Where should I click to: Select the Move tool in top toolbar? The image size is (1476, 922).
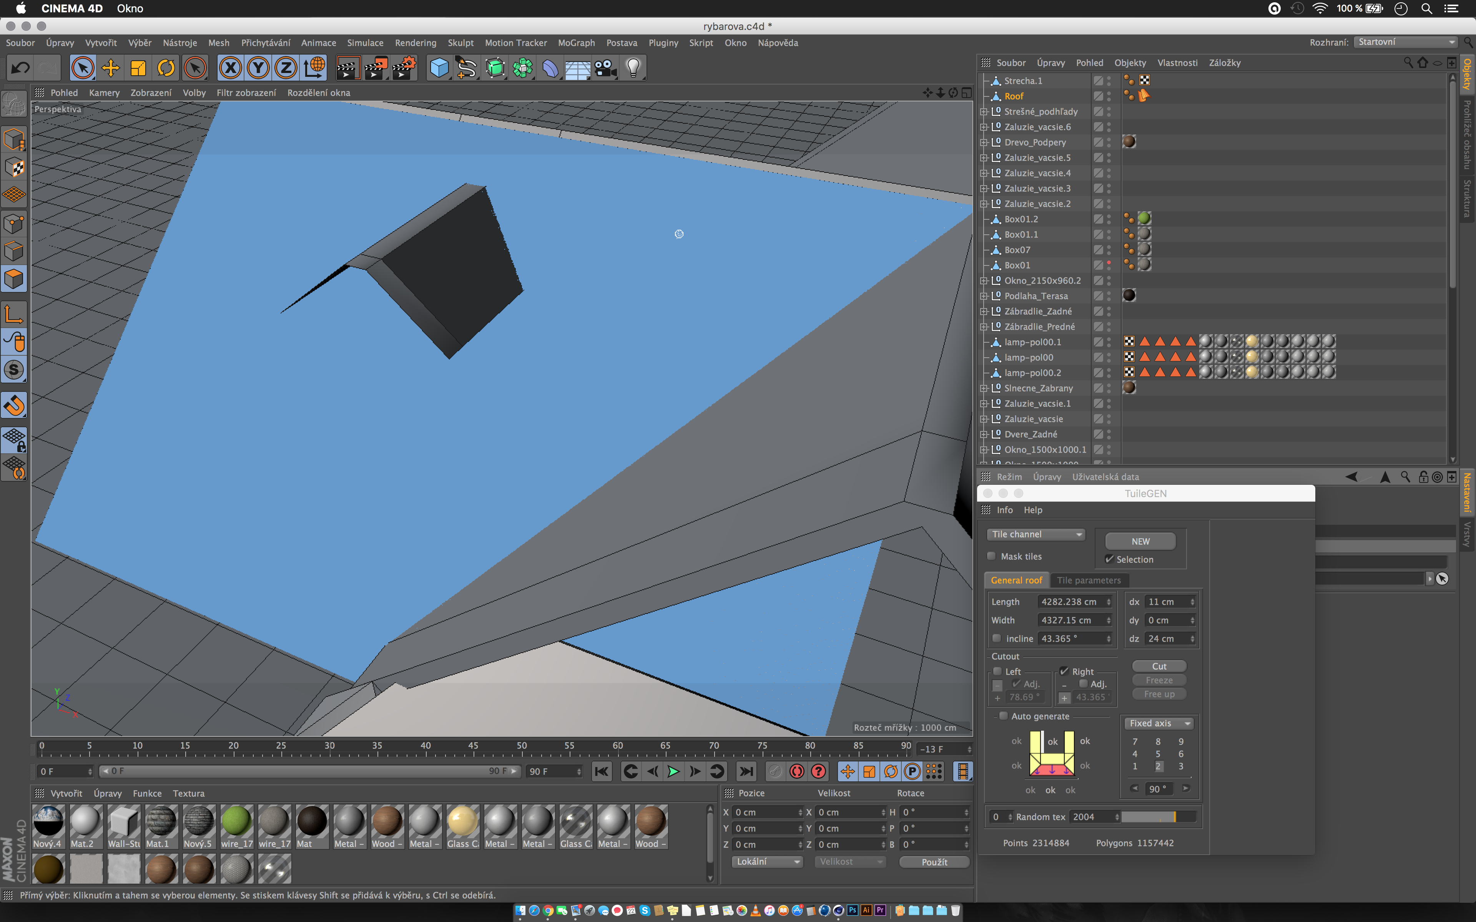click(110, 68)
